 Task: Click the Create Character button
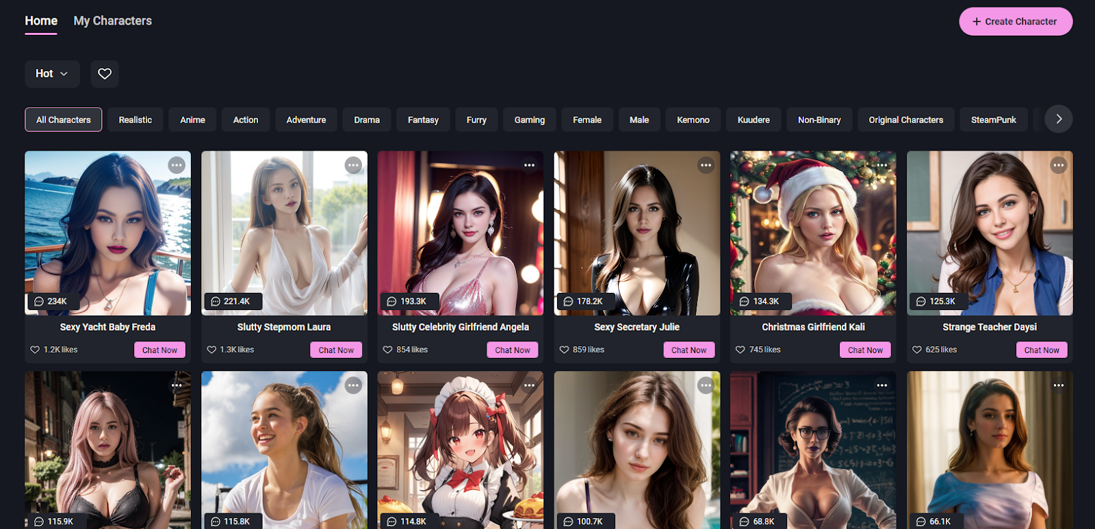pos(1016,22)
